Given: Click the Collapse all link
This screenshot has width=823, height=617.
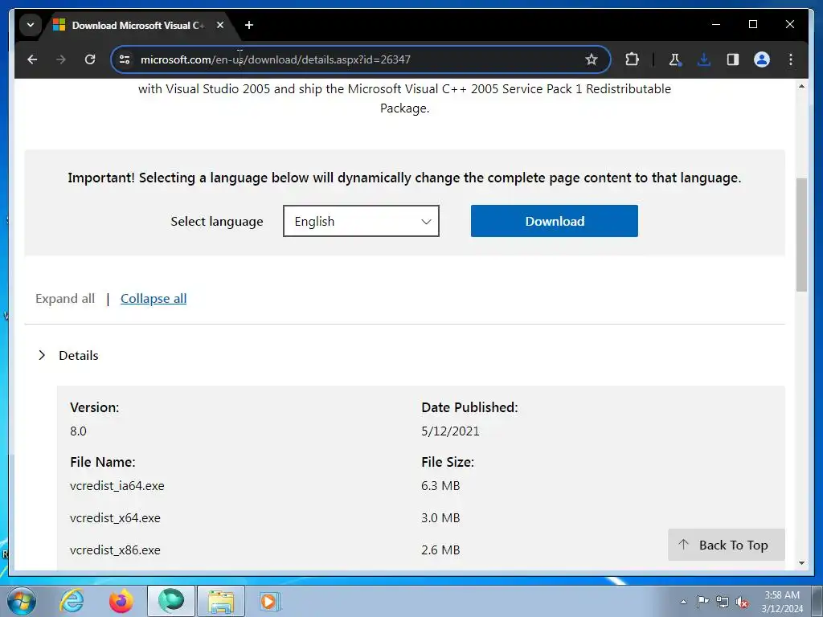Looking at the screenshot, I should [x=154, y=299].
